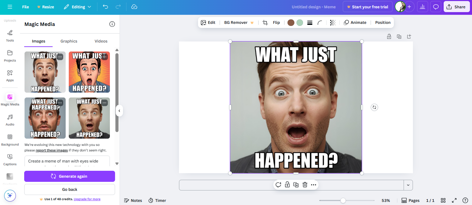Collapse the Magic Media panel arrow

119,111
